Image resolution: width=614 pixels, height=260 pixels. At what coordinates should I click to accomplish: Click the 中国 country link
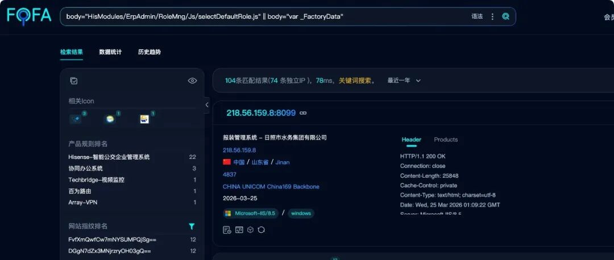[239, 162]
